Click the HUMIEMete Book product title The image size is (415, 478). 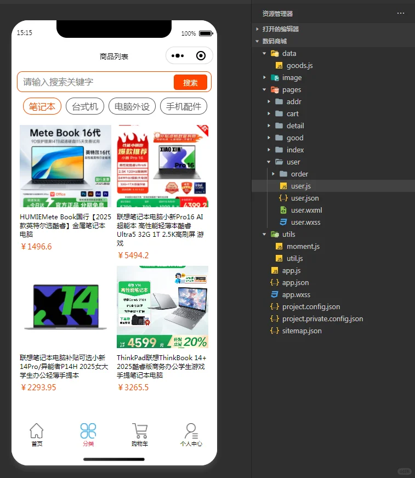tap(66, 226)
